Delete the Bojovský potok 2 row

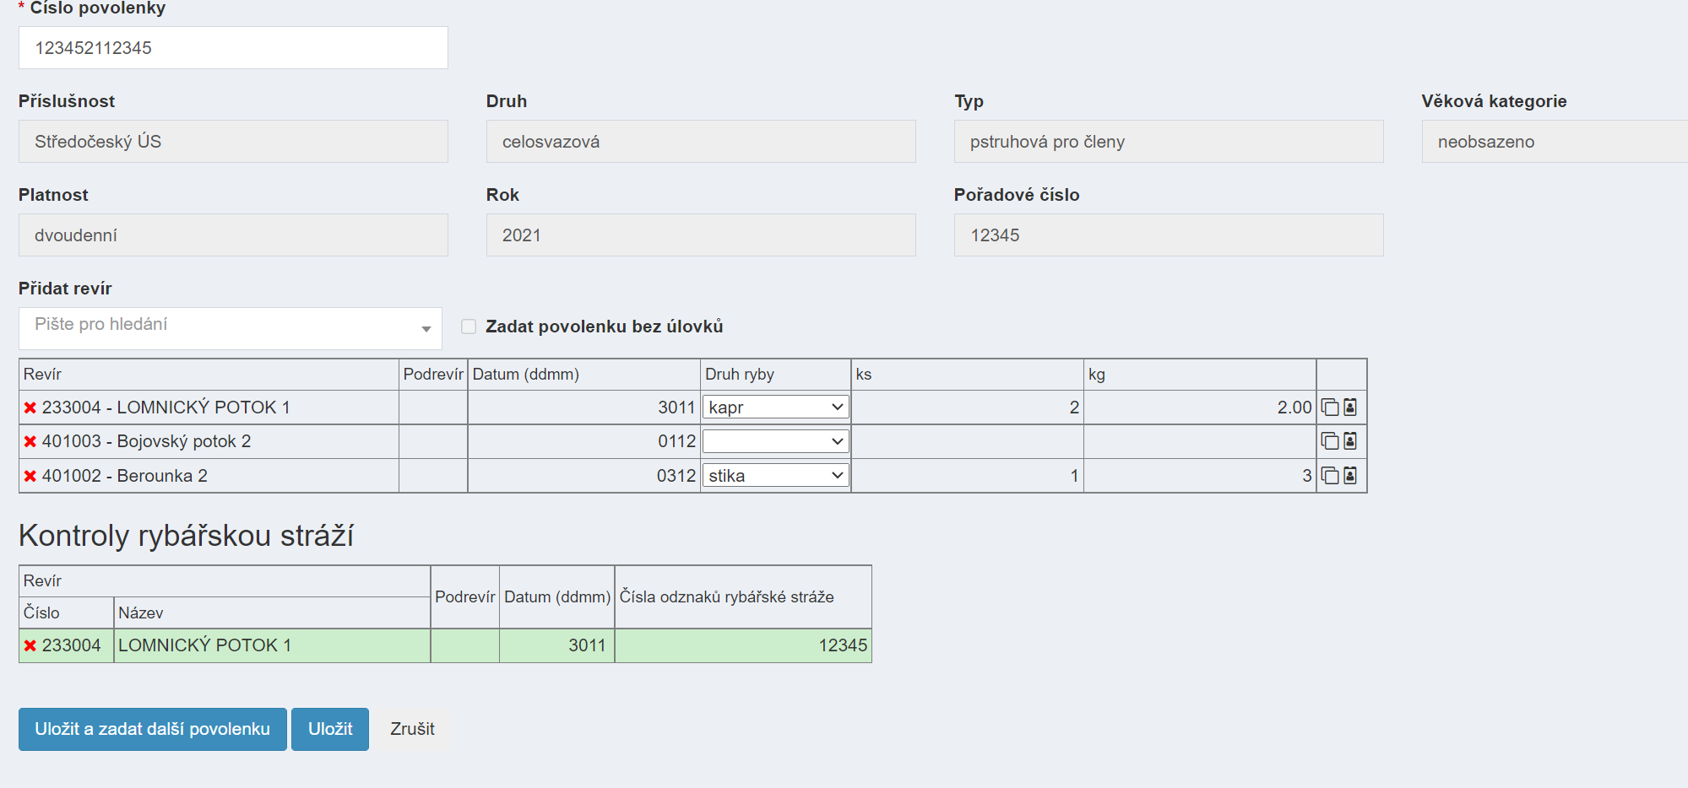pos(30,441)
